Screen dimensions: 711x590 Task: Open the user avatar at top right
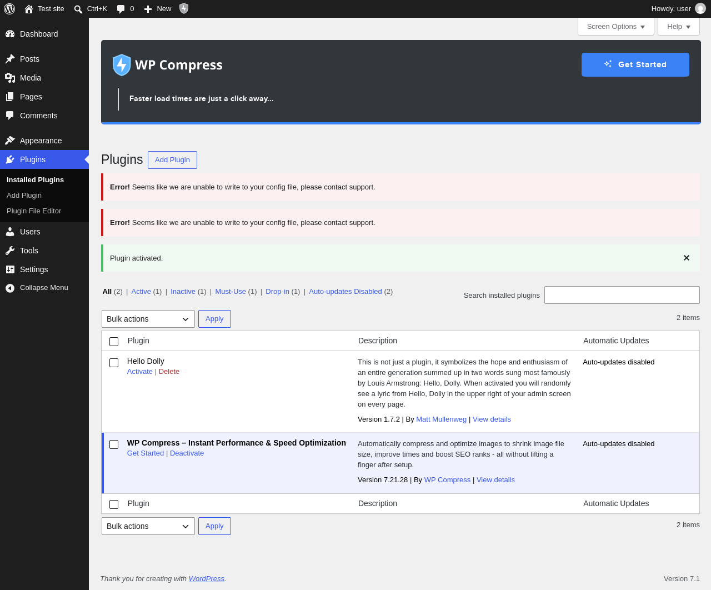700,8
